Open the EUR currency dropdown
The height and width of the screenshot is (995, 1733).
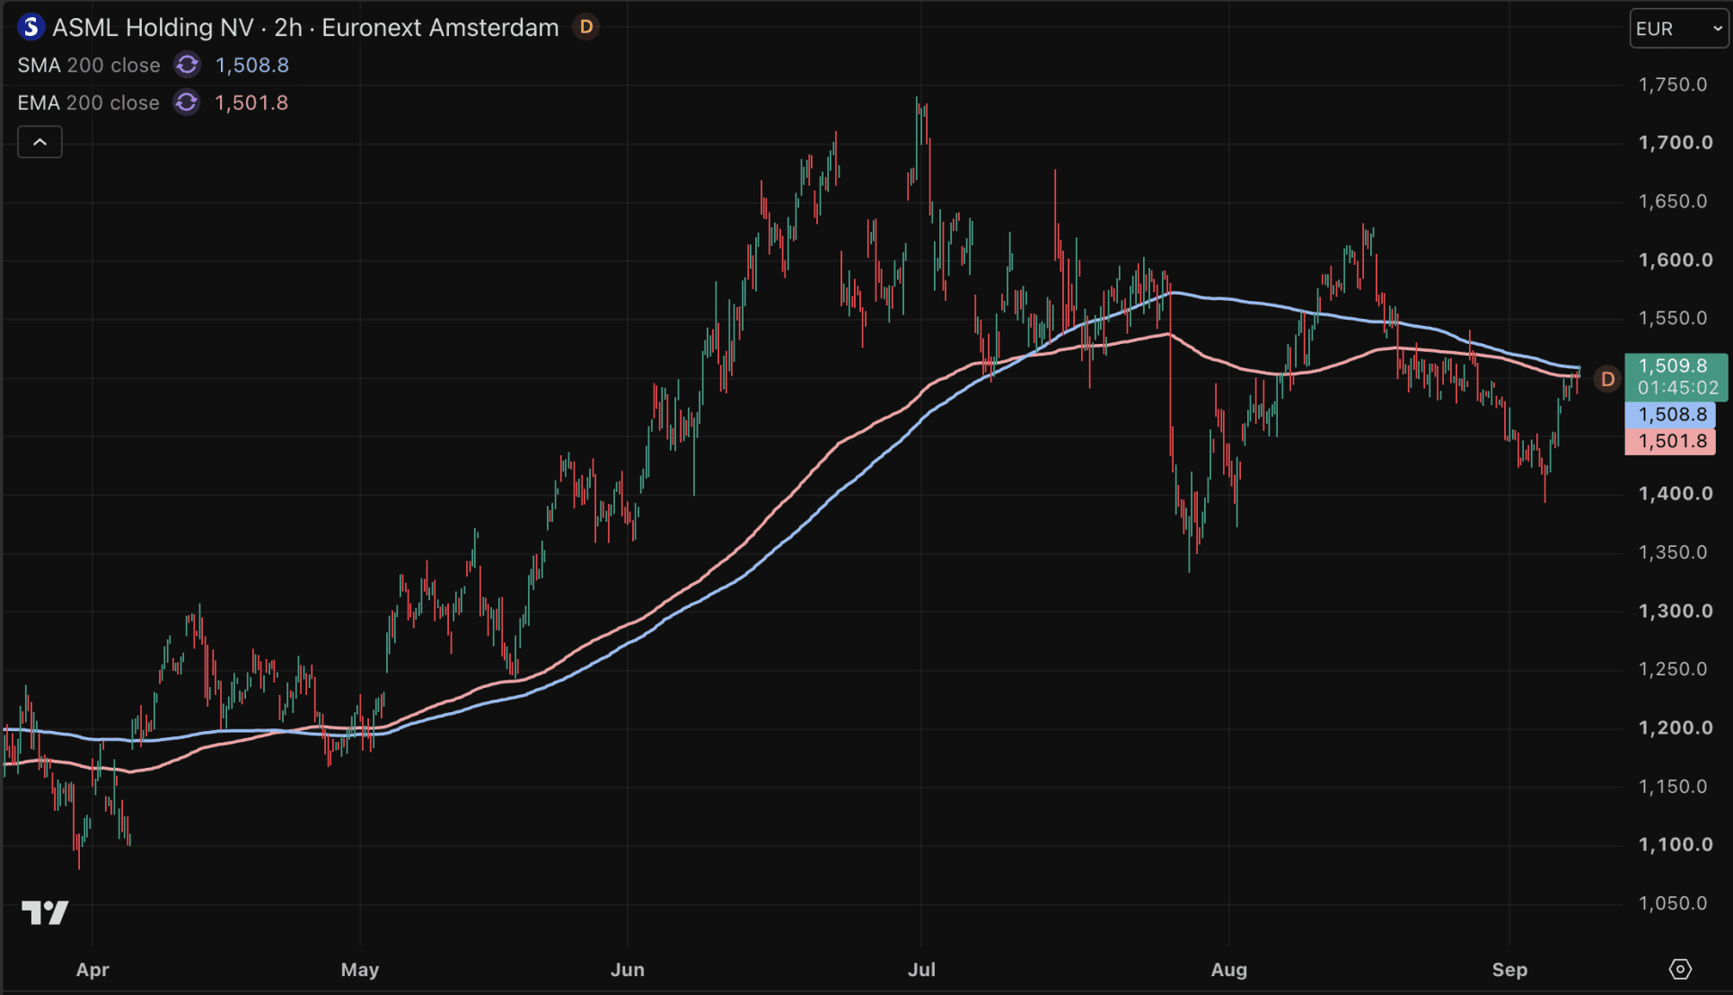point(1678,29)
